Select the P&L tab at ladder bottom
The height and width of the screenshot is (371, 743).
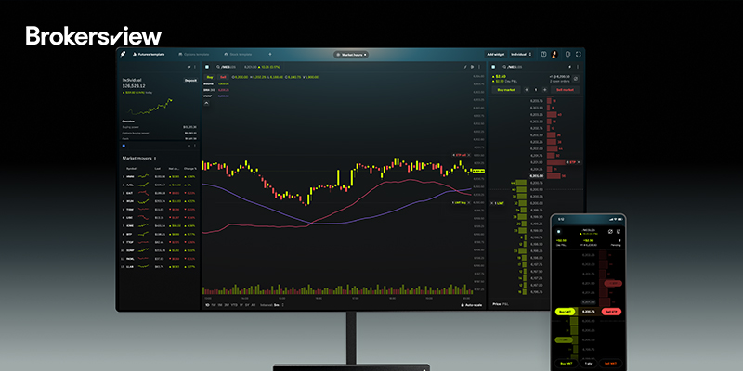(x=505, y=304)
